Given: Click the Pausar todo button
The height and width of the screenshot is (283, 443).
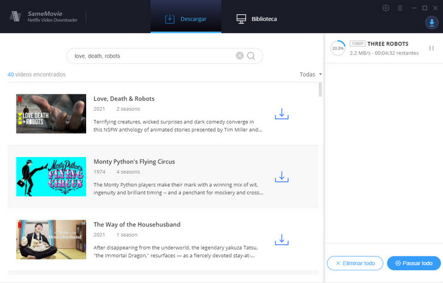Looking at the screenshot, I should click(x=414, y=263).
